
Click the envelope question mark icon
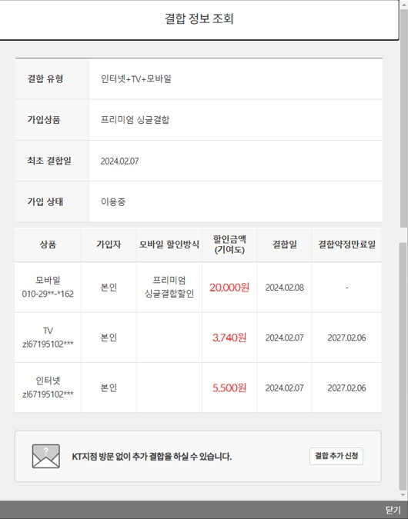click(x=45, y=456)
